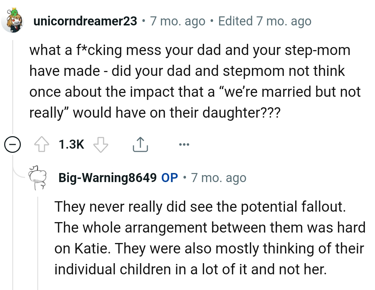Open the more options menu on the comment
The height and width of the screenshot is (290, 375).
tap(184, 145)
